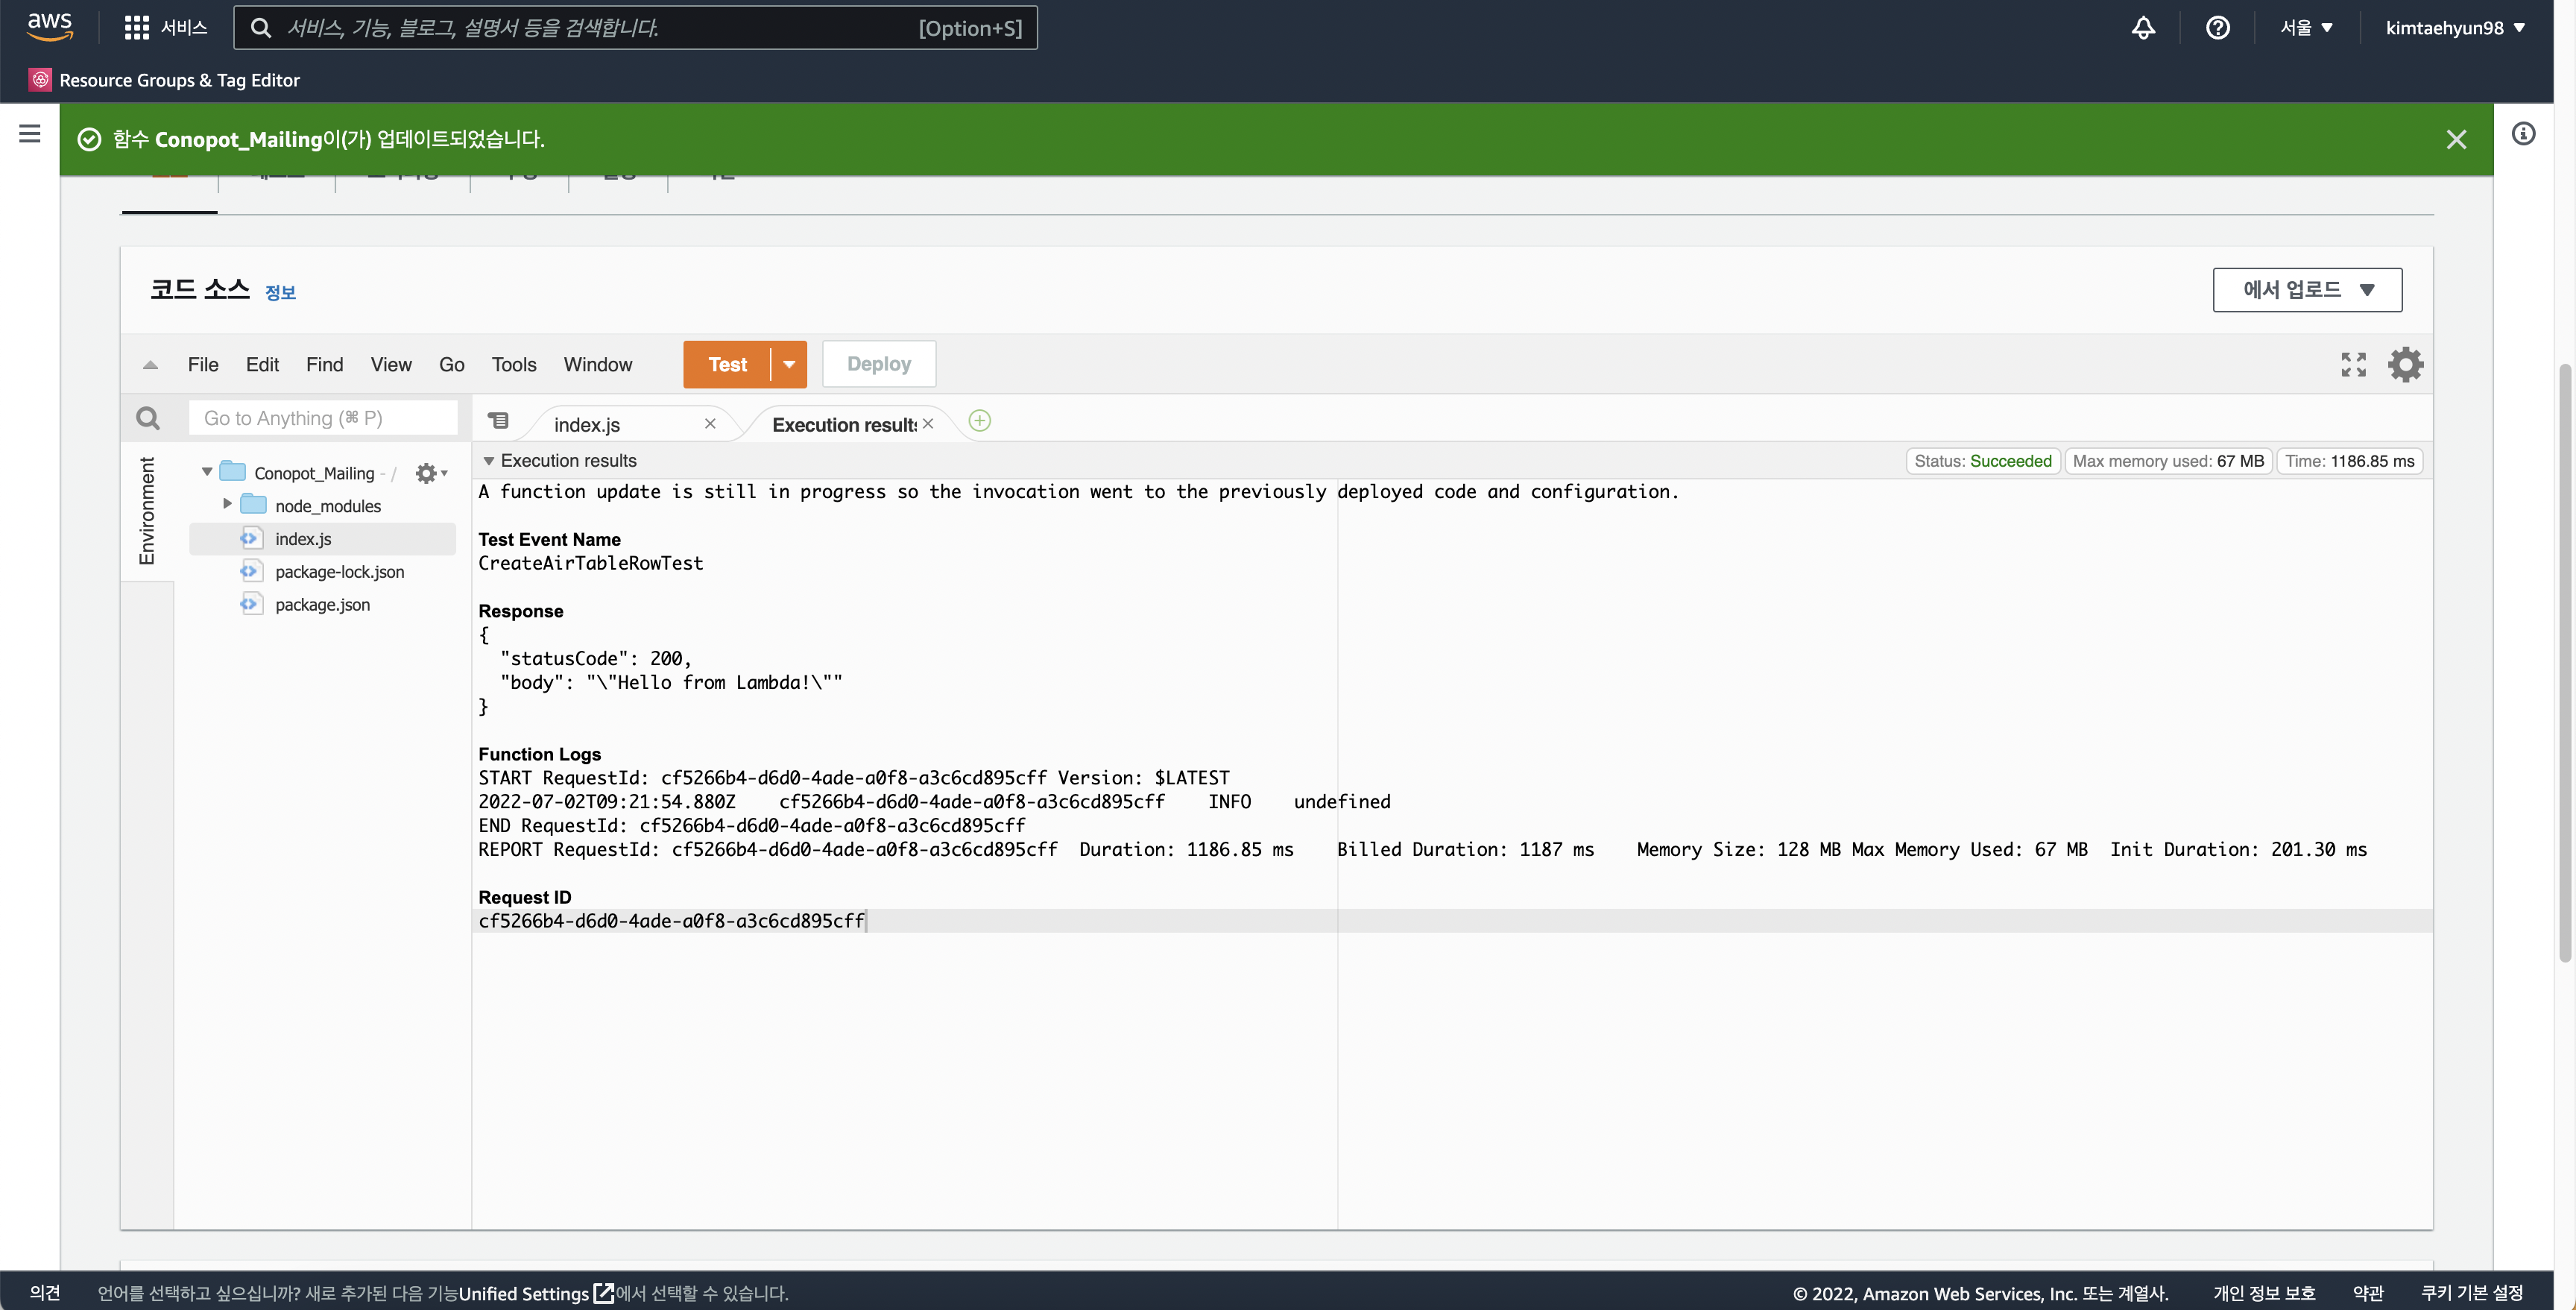Image resolution: width=2576 pixels, height=1310 pixels.
Task: Open the help question mark icon
Action: (2217, 27)
